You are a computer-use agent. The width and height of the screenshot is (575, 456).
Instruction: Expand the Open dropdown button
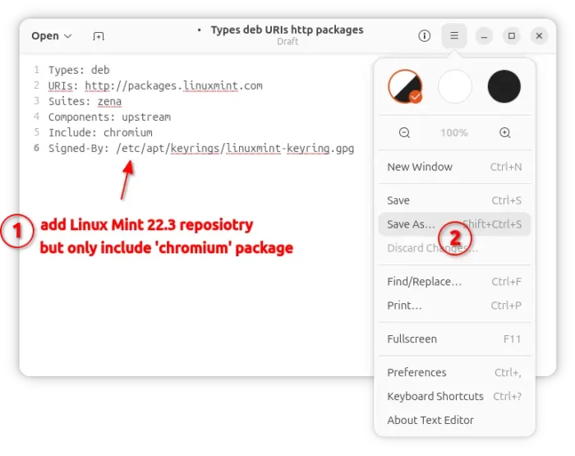pos(51,36)
